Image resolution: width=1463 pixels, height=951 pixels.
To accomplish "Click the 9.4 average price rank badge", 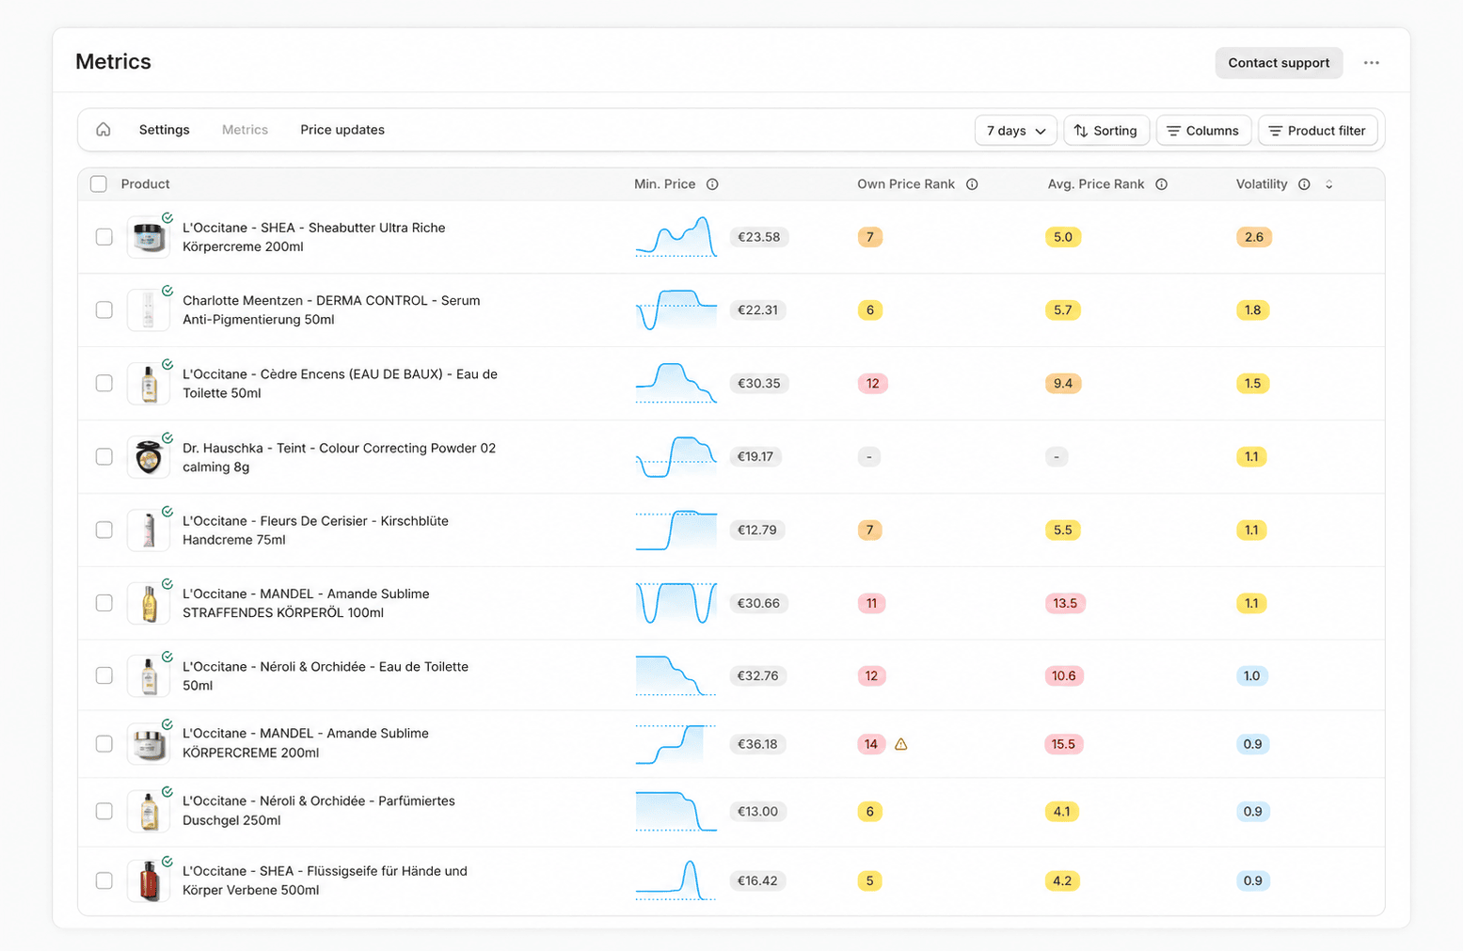I will 1063,384.
